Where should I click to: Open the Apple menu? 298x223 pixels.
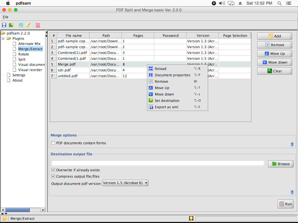(8, 3)
